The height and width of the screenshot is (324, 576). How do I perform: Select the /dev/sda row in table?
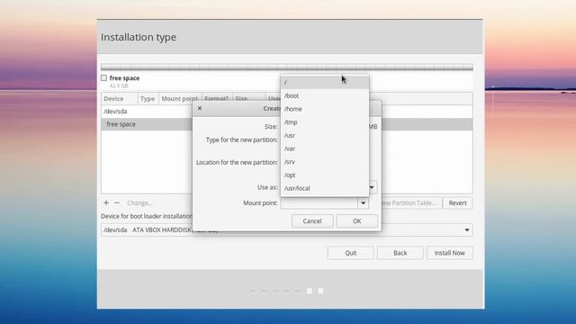click(147, 112)
